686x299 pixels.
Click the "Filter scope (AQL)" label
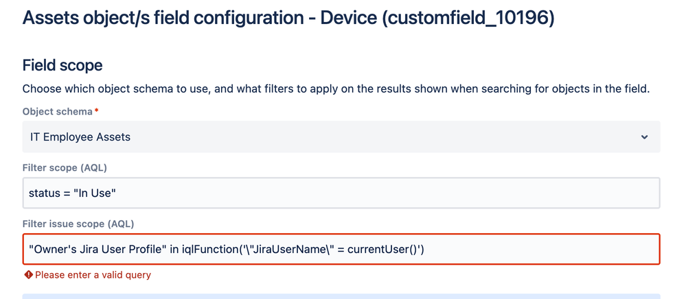click(x=65, y=168)
